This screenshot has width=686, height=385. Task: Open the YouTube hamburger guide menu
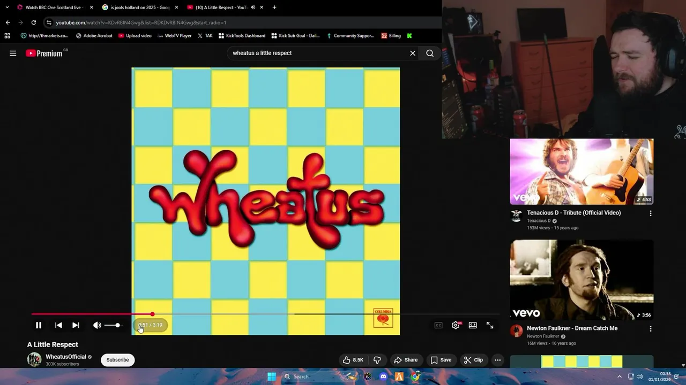point(13,53)
